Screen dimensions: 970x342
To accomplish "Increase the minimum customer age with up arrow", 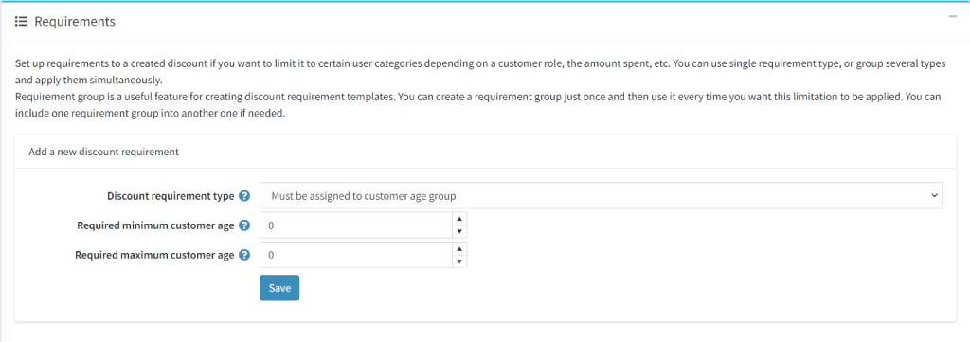I will pos(459,219).
